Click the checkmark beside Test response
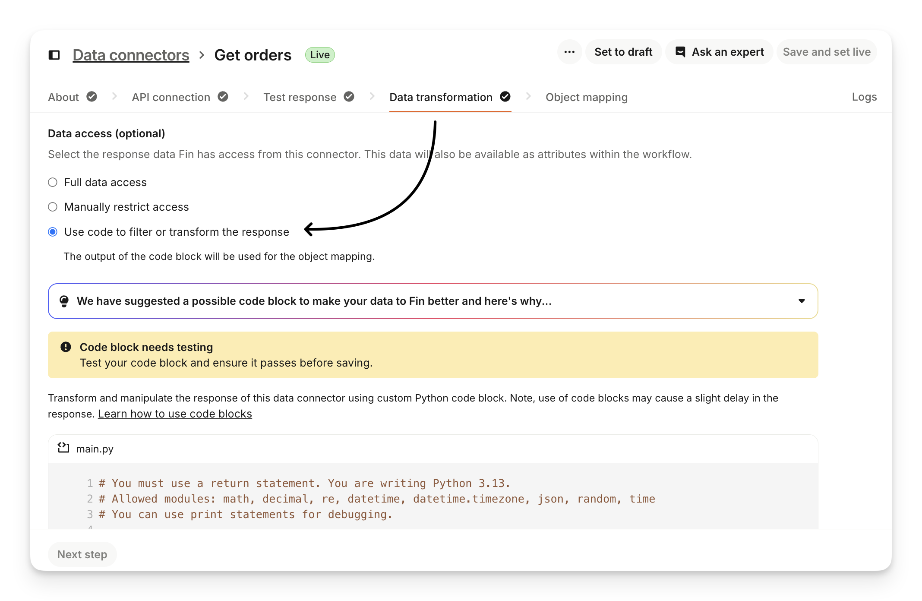The width and height of the screenshot is (922, 601). pos(349,97)
